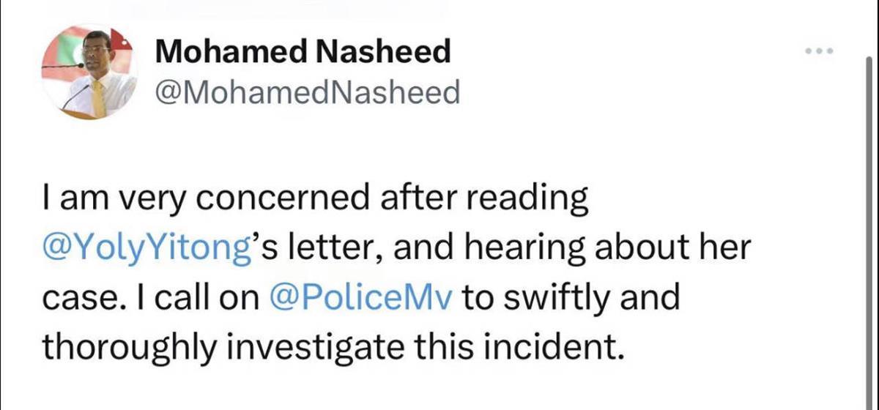Click the line "I am very concerned after reading"

[x=315, y=201]
